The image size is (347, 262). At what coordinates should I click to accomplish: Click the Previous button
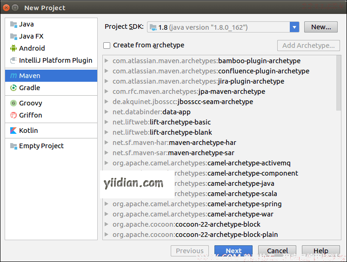point(190,251)
